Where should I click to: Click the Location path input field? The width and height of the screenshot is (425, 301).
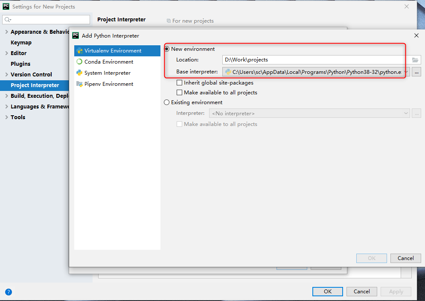[316, 60]
